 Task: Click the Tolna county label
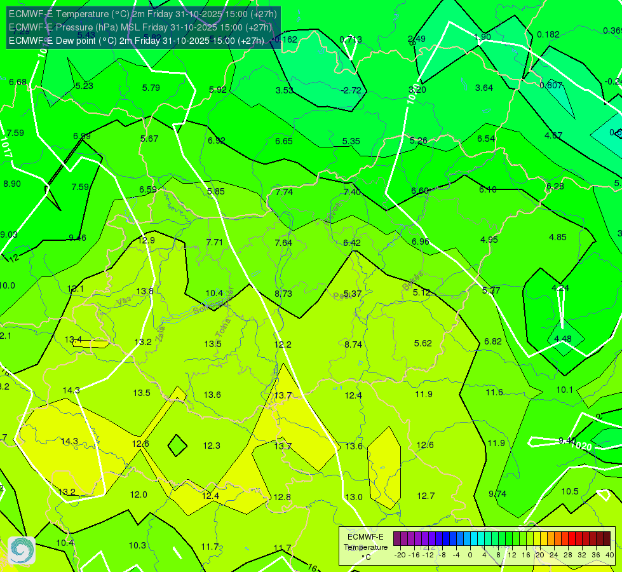click(222, 328)
